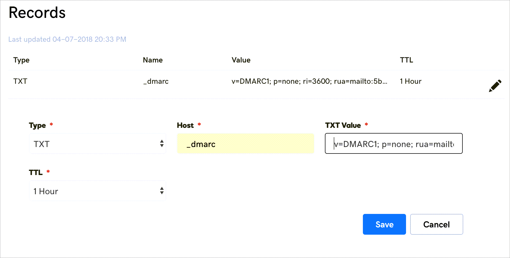The height and width of the screenshot is (258, 510).
Task: Click the Last updated timestamp text
Action: point(67,39)
